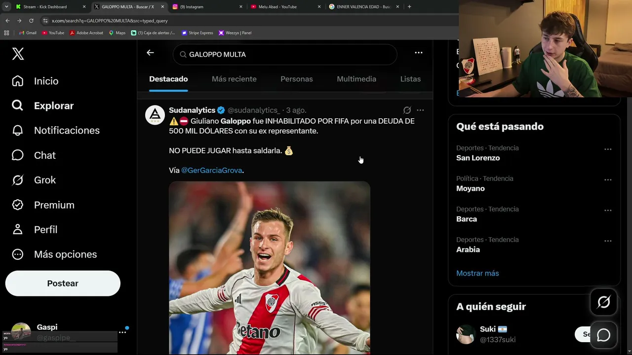Reload the current page
The width and height of the screenshot is (632, 355).
point(31,21)
